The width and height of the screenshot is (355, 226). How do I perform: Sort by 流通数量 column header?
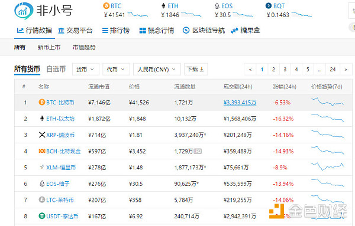[x=185, y=87]
